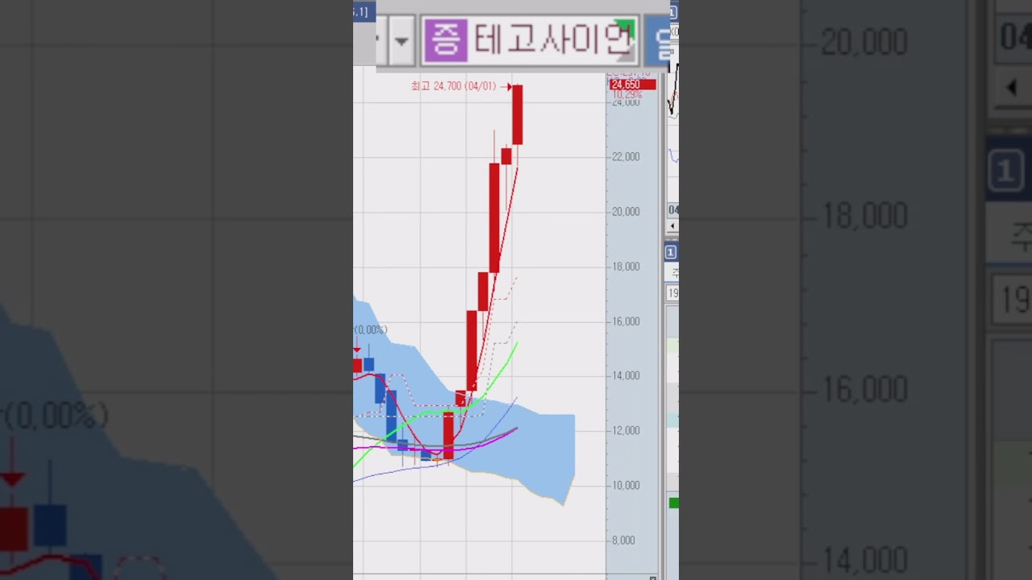1032x580 pixels.
Task: Click the 18,000 price axis label
Action: [x=626, y=266]
